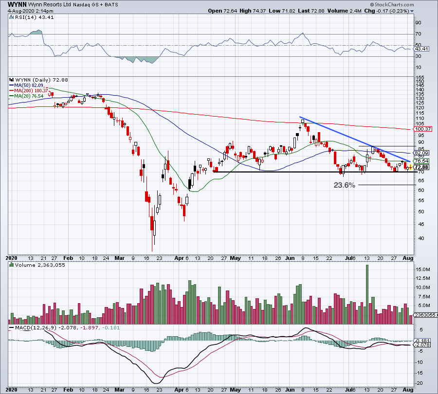Click the tallest volume bar near Jul 13
This screenshot has width=438, height=394.
coord(367,294)
